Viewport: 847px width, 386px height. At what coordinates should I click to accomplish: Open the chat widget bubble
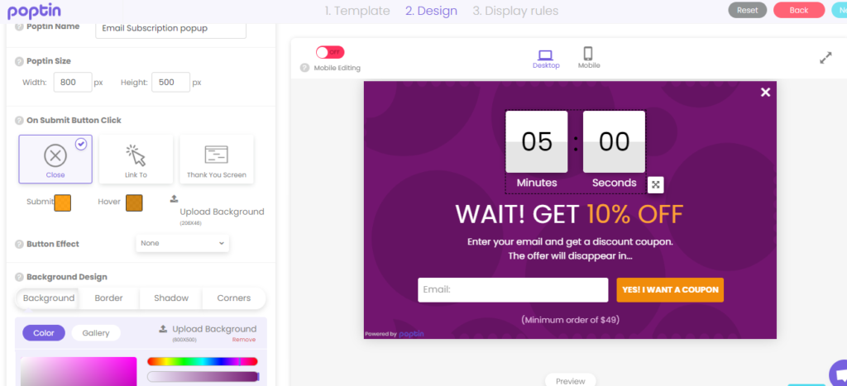(840, 374)
